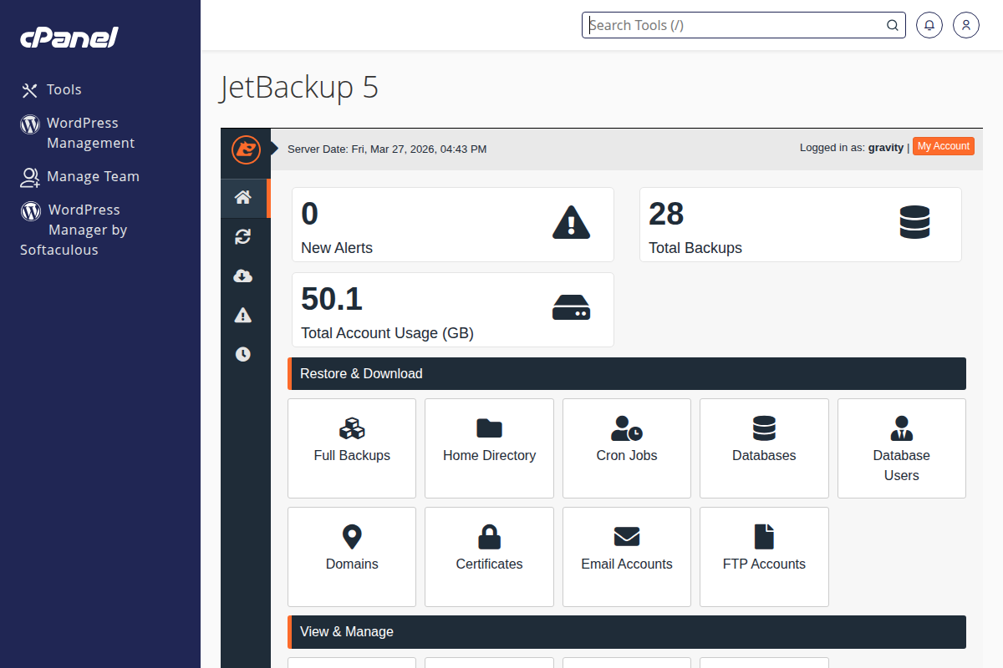Screen dimensions: 1003x668
Task: Click the Manage Team person icon
Action: (30, 177)
